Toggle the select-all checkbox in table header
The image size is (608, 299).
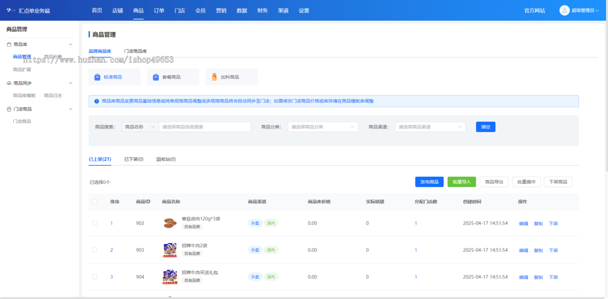point(95,202)
